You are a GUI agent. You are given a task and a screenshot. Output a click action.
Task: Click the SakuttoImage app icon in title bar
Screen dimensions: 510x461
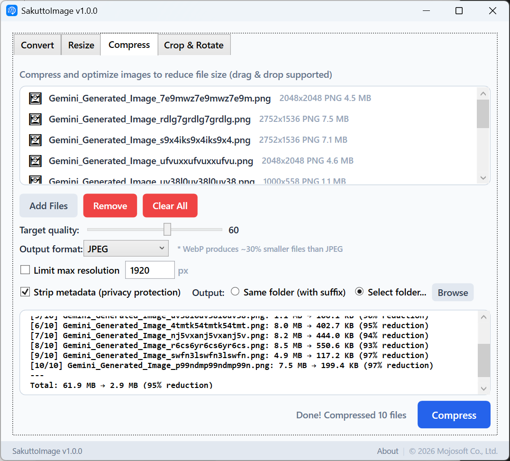click(12, 11)
